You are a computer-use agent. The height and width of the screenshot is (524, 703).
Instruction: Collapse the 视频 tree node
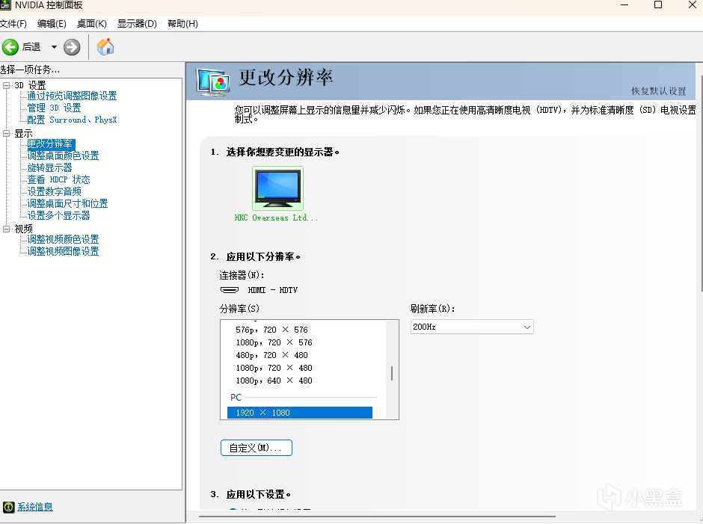click(x=6, y=229)
